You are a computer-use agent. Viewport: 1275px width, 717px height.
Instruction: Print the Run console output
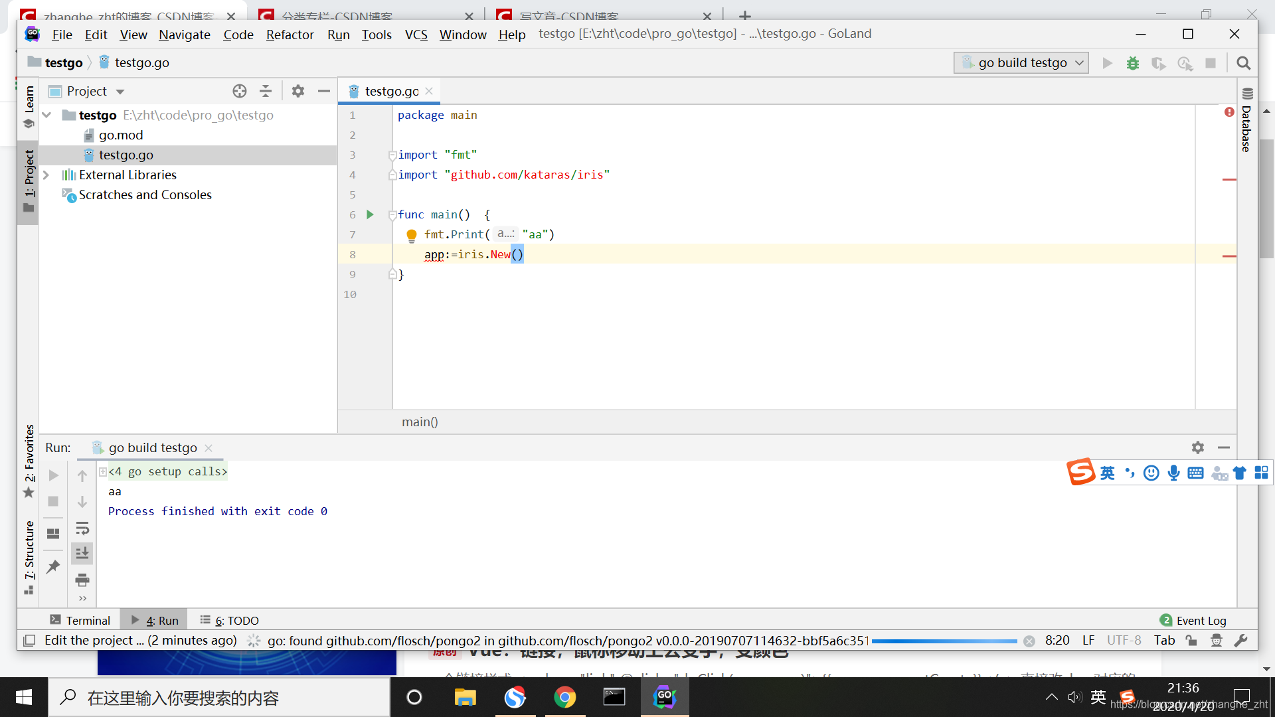[82, 580]
